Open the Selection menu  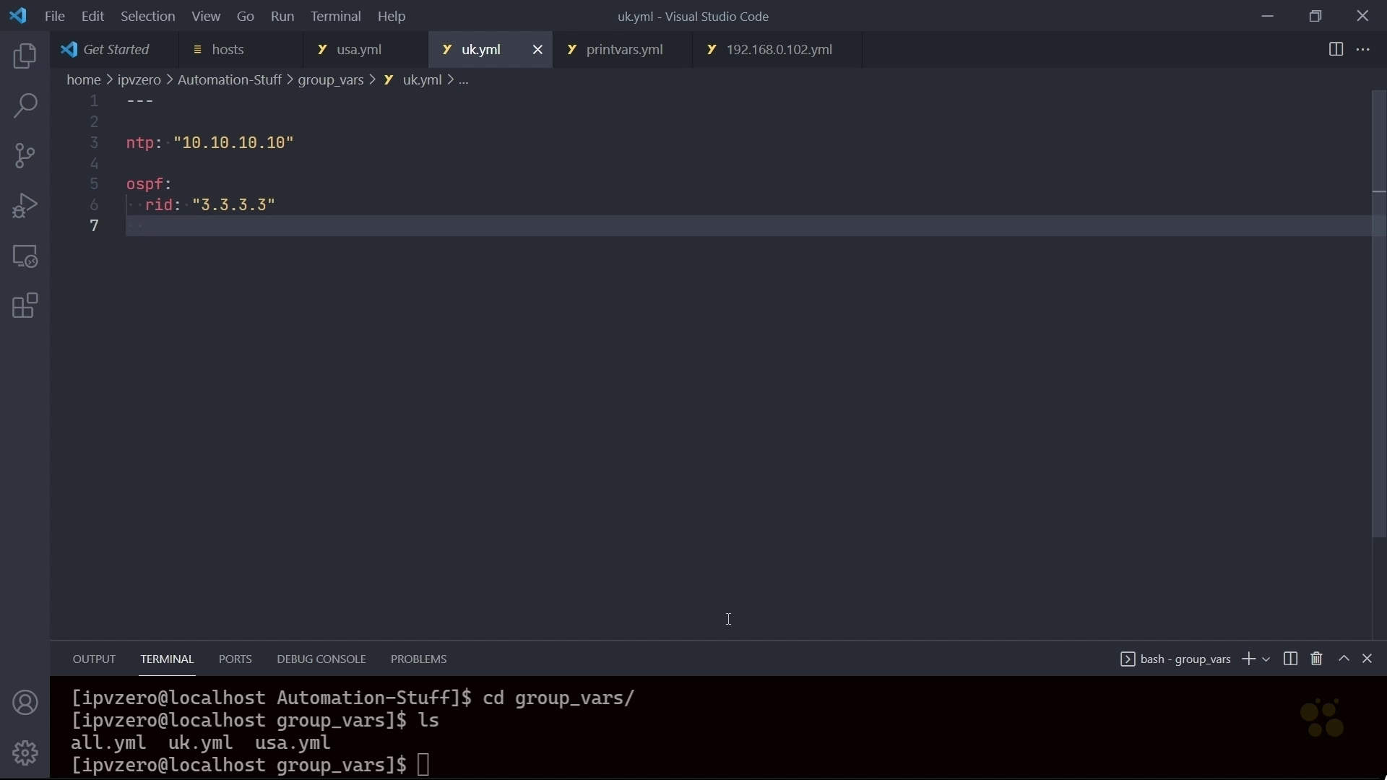click(148, 16)
